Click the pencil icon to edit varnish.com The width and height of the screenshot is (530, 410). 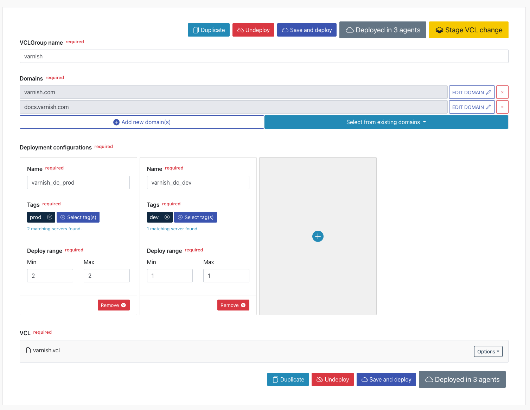coord(489,92)
